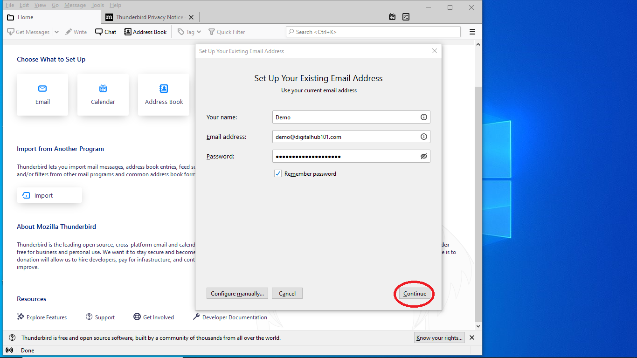
Task: Show info icon for Your name
Action: (x=424, y=117)
